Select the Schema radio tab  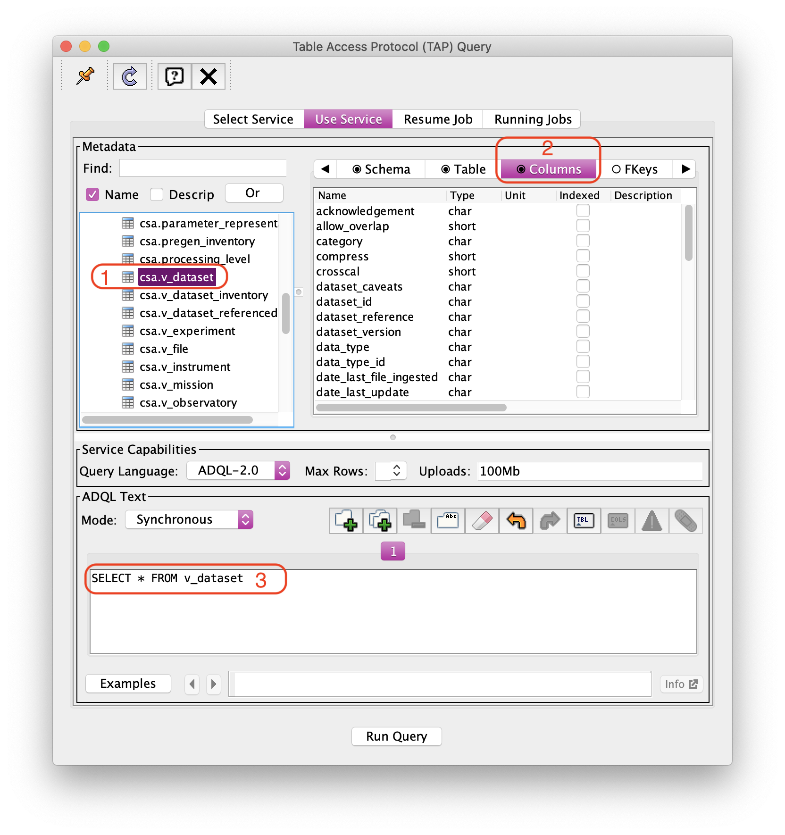tap(381, 169)
